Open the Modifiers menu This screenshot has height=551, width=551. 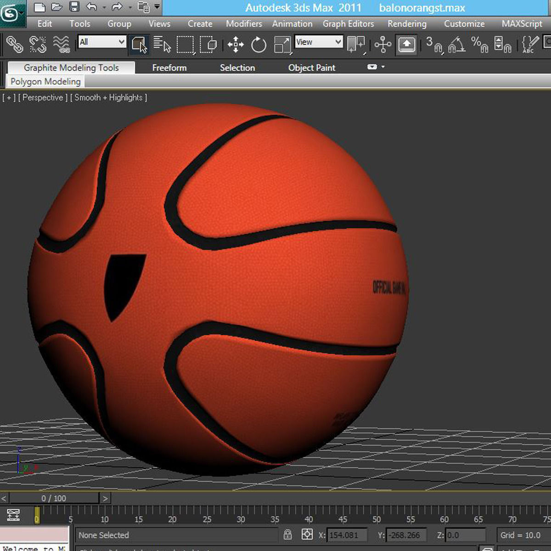[x=244, y=24]
